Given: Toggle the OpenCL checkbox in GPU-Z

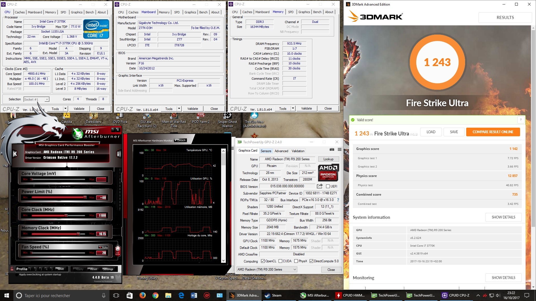Looking at the screenshot, I should tap(263, 261).
